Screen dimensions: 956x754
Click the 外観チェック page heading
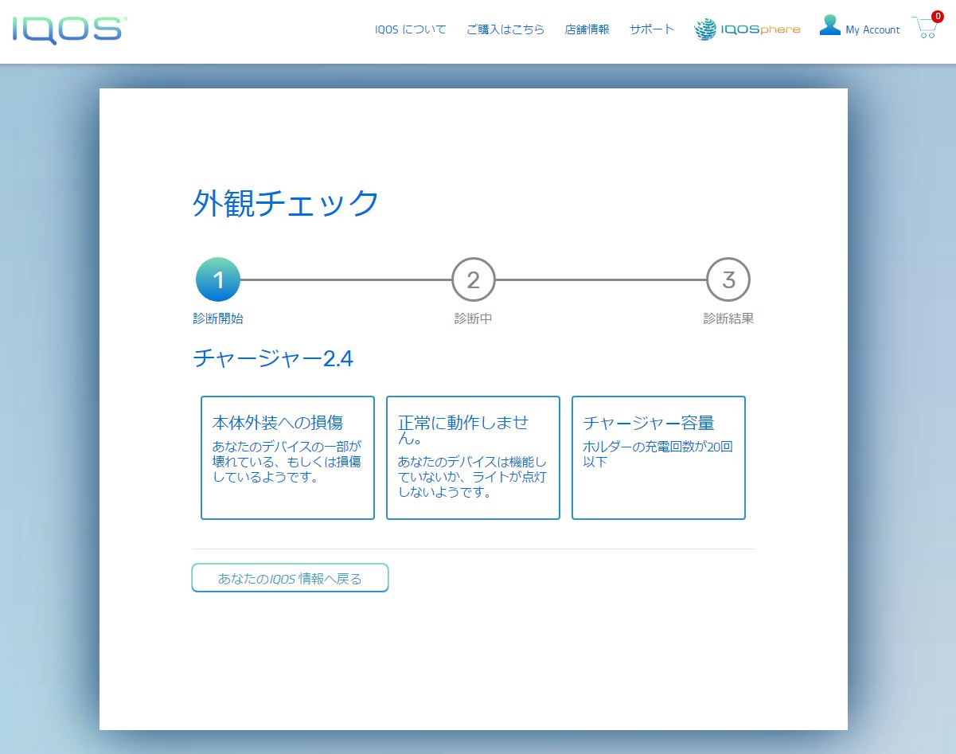[x=287, y=204]
